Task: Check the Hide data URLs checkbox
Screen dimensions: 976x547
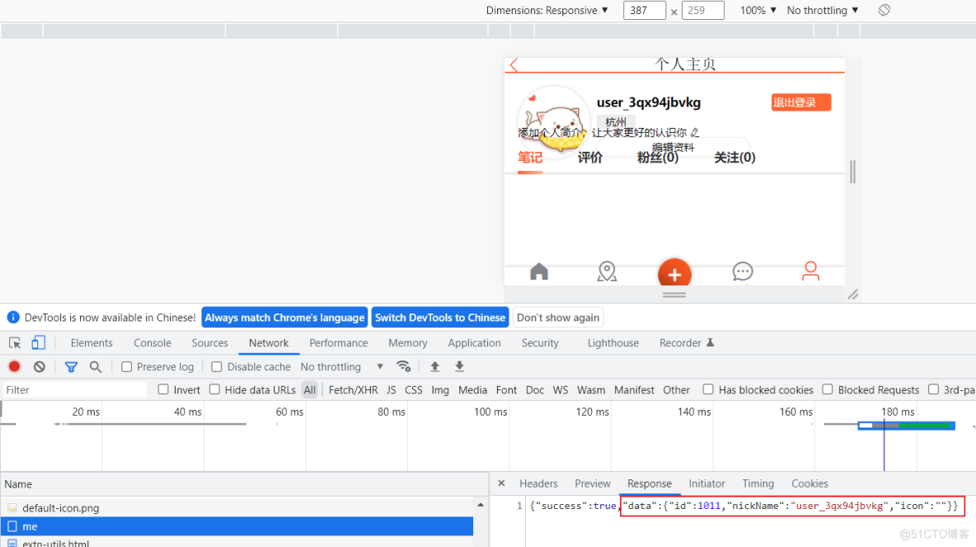Action: pyautogui.click(x=213, y=389)
